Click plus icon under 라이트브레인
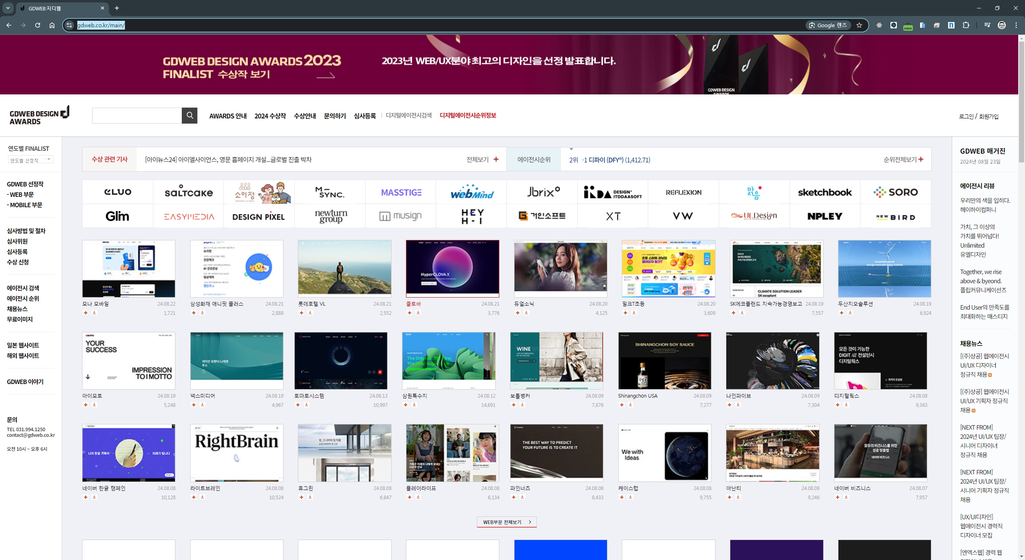 (194, 497)
